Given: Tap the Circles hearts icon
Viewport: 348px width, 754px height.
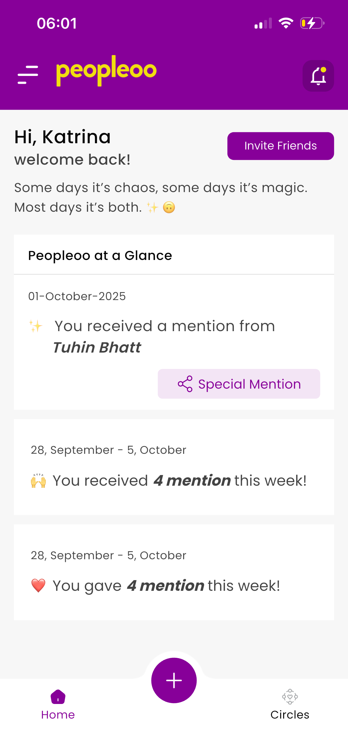Looking at the screenshot, I should click(x=290, y=697).
